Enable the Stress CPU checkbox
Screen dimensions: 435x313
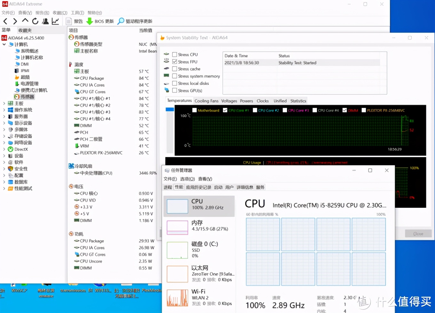(x=175, y=55)
